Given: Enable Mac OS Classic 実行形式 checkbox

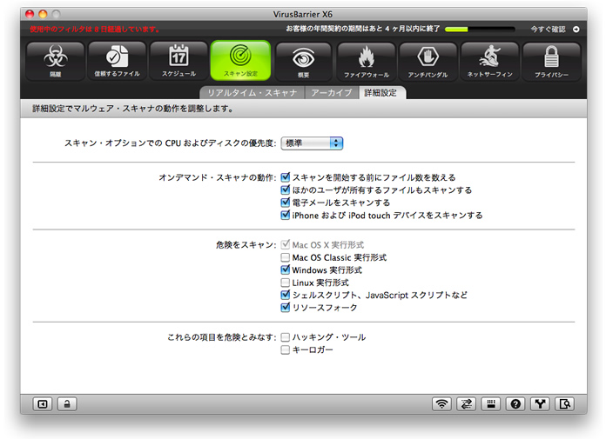Looking at the screenshot, I should click(286, 257).
